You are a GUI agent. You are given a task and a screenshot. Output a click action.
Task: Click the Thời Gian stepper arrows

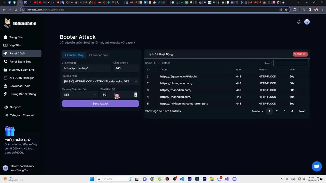[x=135, y=95]
